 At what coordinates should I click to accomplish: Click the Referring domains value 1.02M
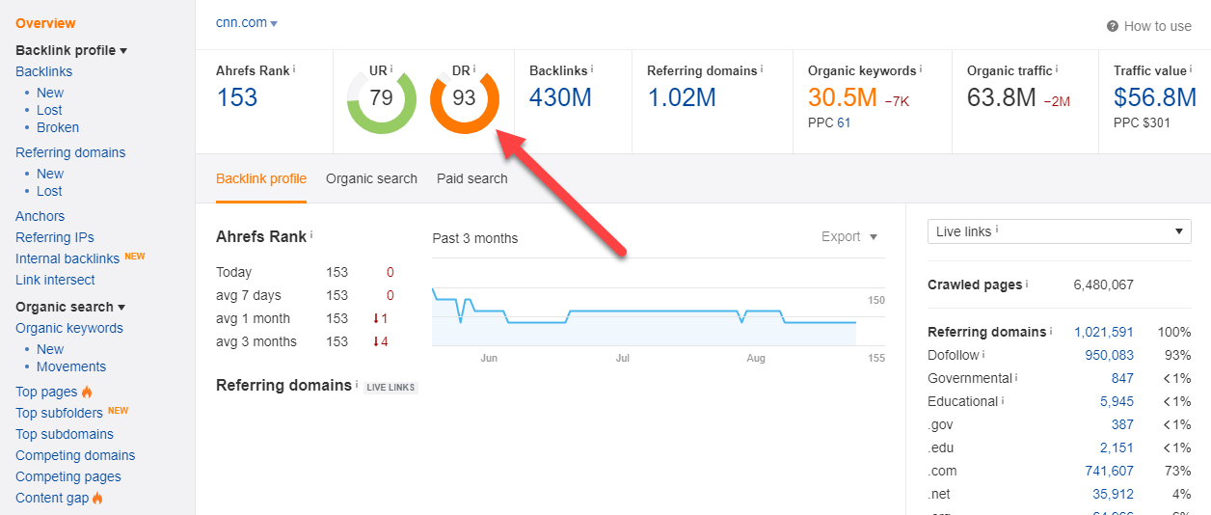tap(682, 97)
